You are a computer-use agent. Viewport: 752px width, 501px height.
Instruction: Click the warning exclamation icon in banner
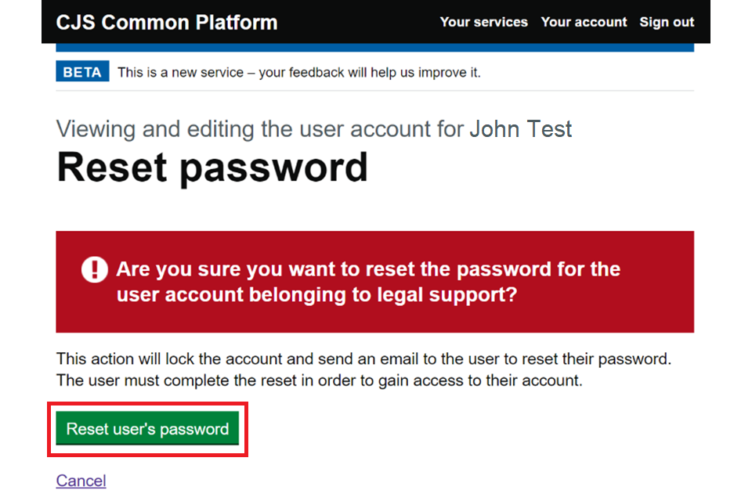tap(94, 269)
